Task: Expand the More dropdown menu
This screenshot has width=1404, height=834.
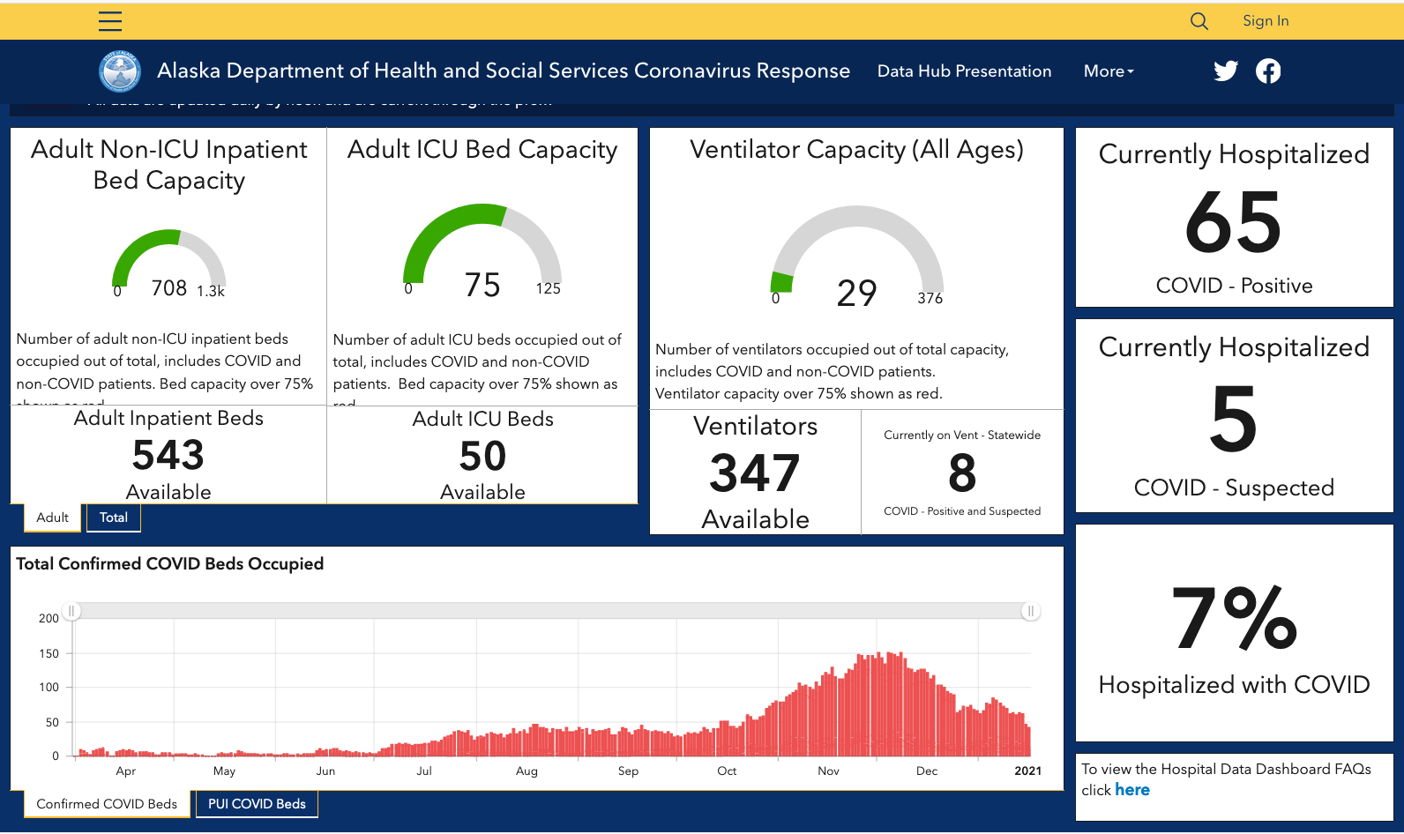Action: point(1109,71)
